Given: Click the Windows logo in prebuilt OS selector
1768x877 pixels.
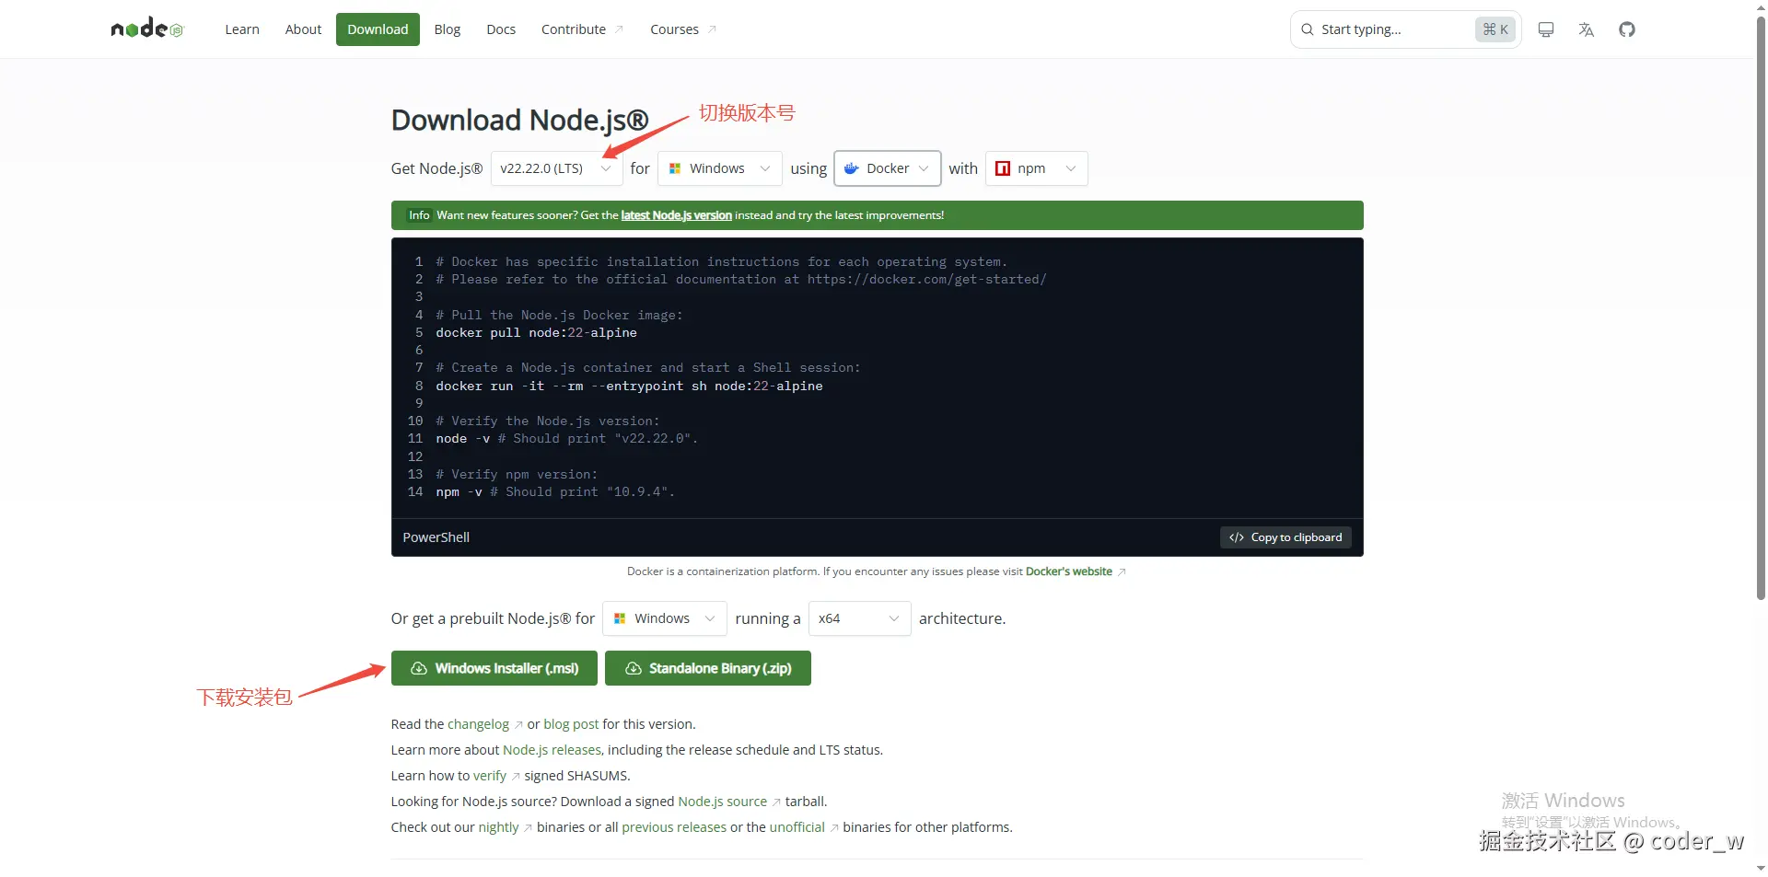Looking at the screenshot, I should [x=620, y=618].
